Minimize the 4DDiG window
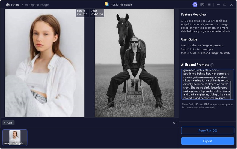This screenshot has height=149, width=237. click(218, 5)
